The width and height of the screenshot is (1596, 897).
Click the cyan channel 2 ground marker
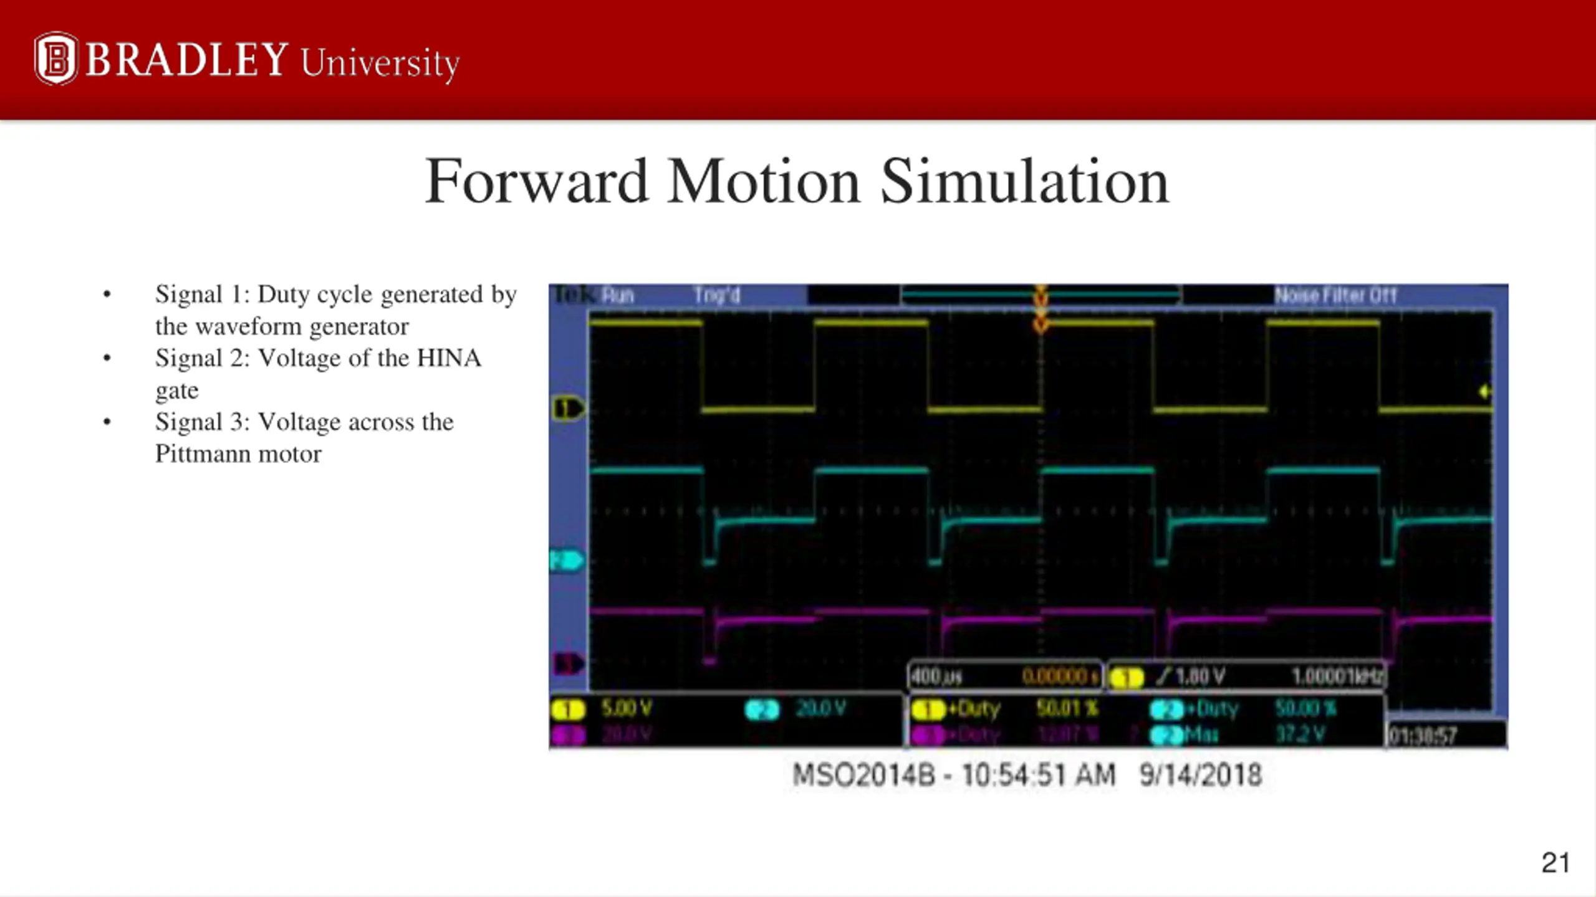click(x=567, y=561)
